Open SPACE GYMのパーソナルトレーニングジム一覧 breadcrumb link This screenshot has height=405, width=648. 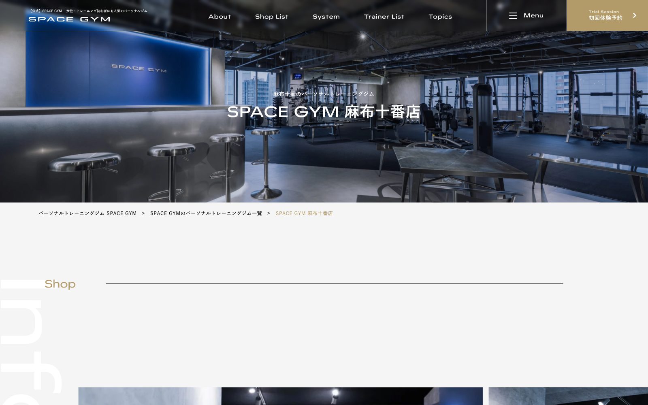point(206,213)
